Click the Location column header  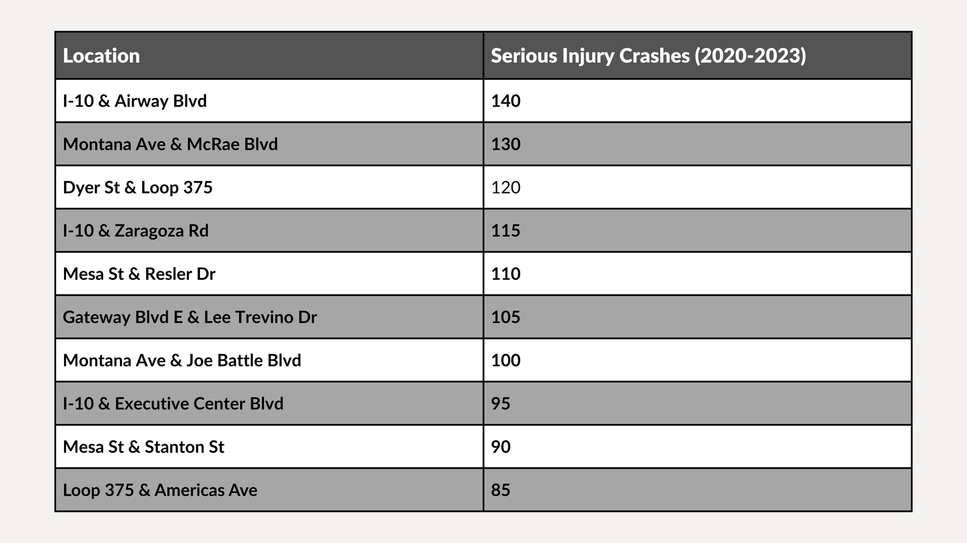[x=269, y=55]
